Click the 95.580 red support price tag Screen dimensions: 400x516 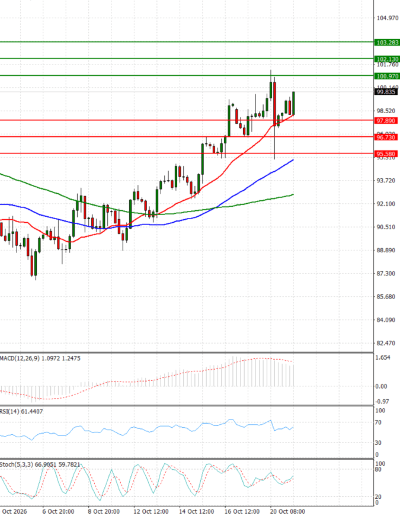pyautogui.click(x=386, y=154)
